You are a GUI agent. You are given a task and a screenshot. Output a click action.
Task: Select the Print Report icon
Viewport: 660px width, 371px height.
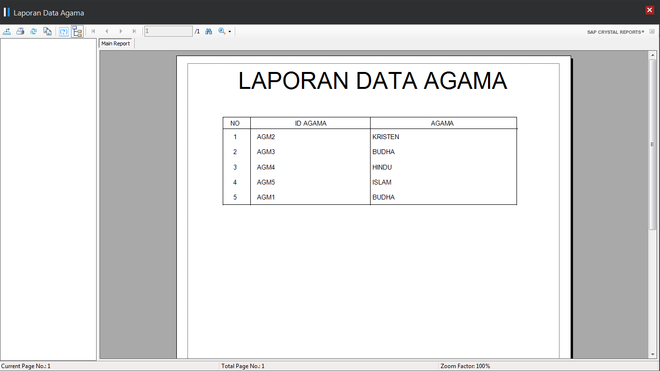[20, 31]
